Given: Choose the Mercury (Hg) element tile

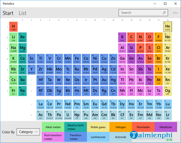Looking at the screenshot, I should pos(113,81).
